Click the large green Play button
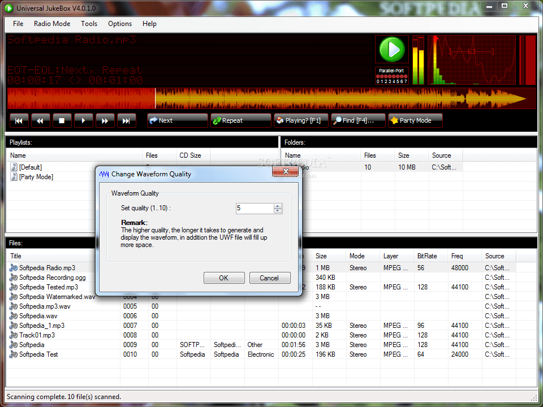543x407 pixels. [x=392, y=49]
